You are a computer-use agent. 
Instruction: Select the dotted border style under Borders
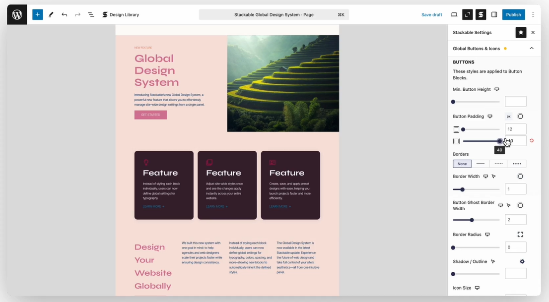(498, 164)
